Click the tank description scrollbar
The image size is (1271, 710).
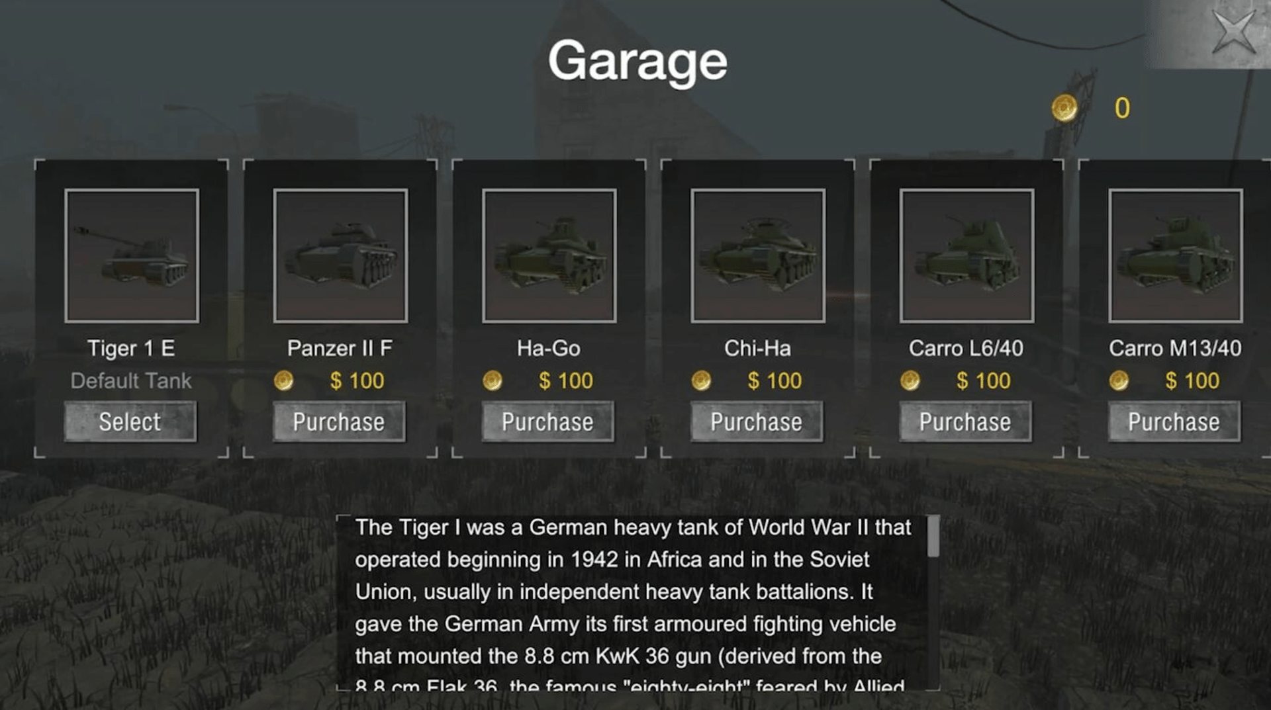[933, 537]
